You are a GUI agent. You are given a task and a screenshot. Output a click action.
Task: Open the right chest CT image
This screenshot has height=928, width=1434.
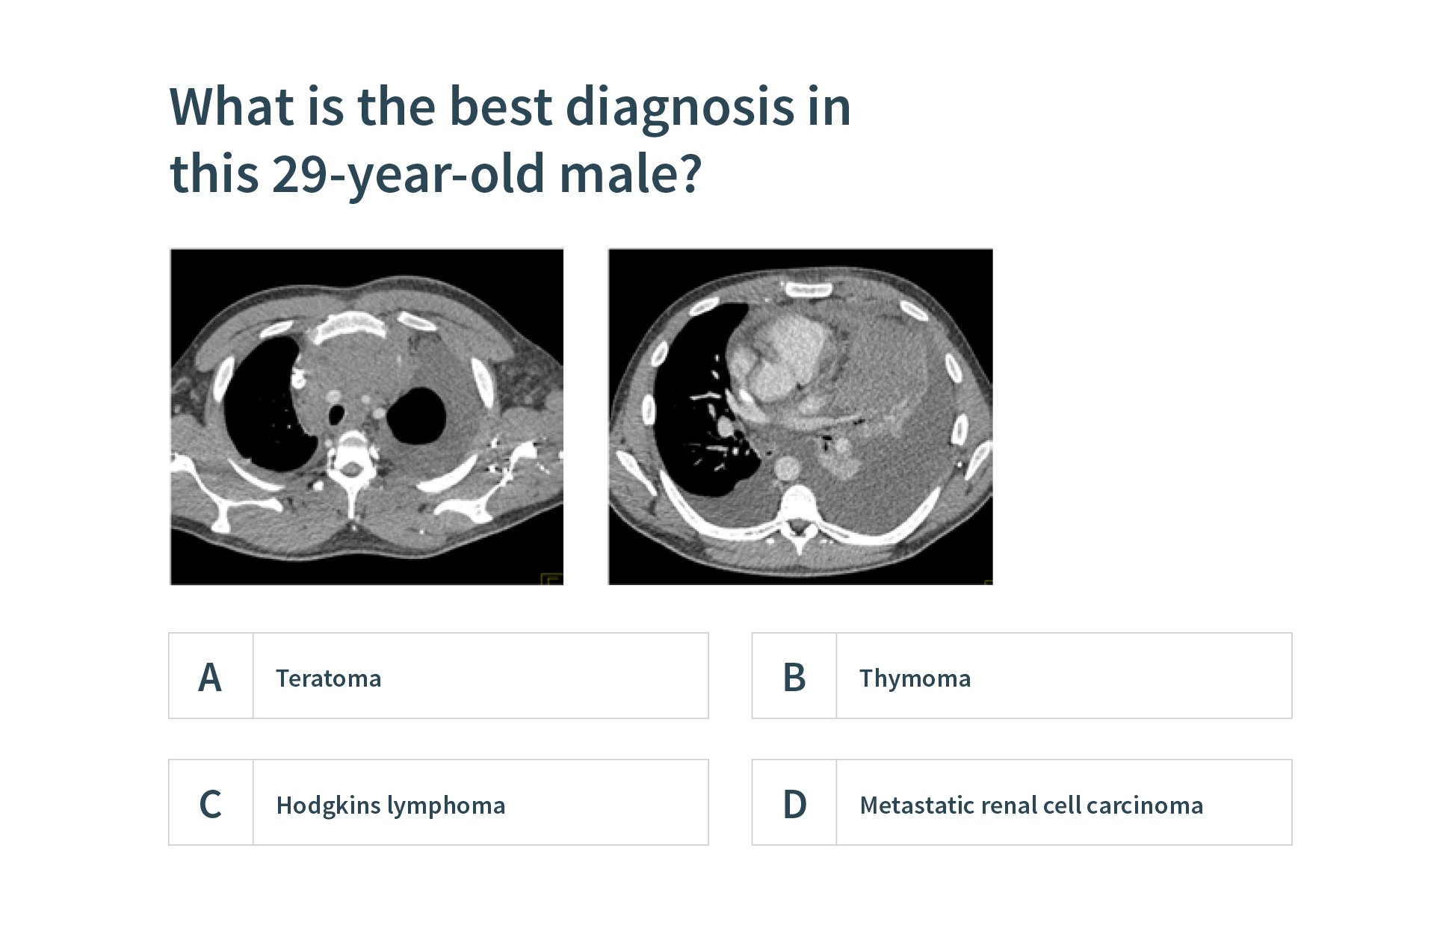800,416
